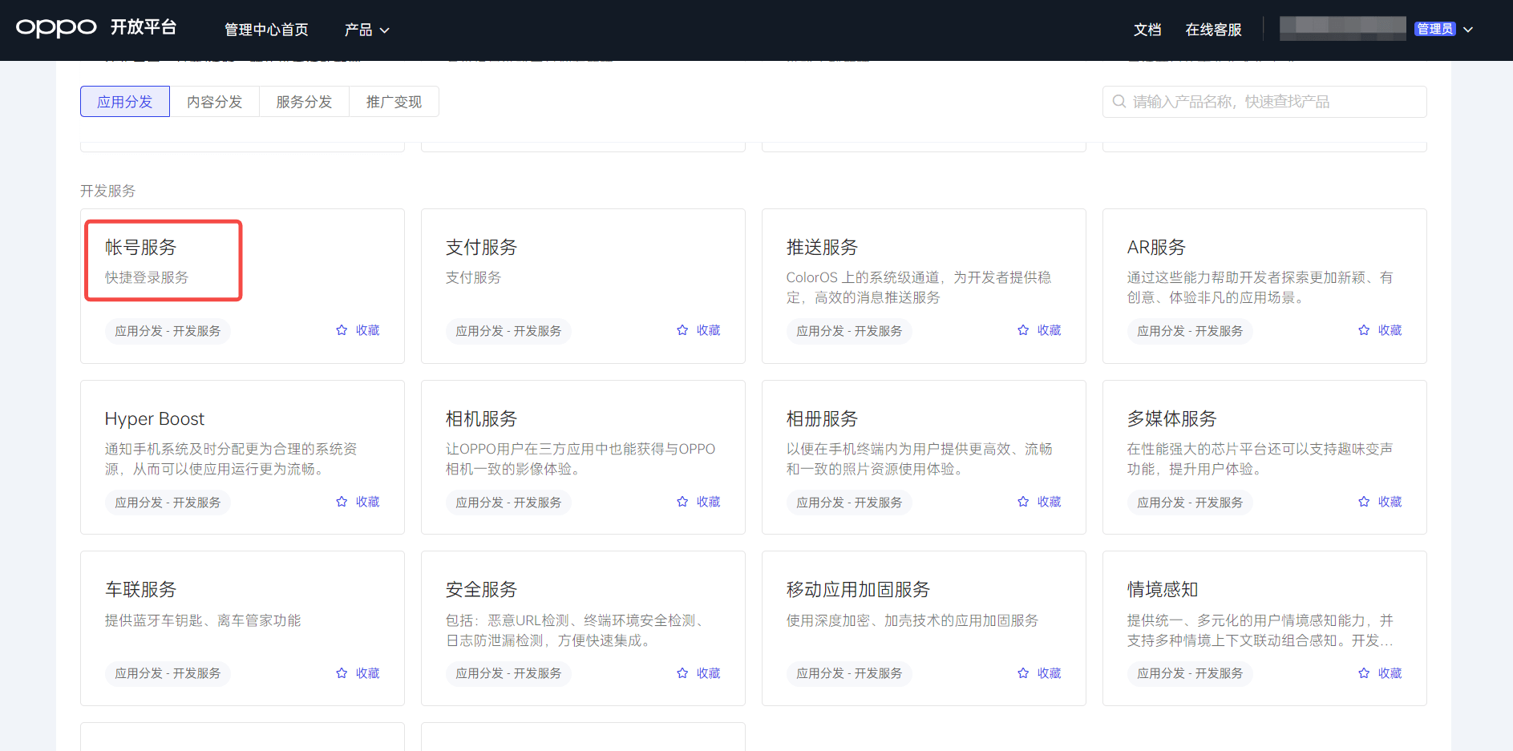Toggle 收藏 on 多媒体服务 card
1513x751 pixels.
coord(1380,502)
